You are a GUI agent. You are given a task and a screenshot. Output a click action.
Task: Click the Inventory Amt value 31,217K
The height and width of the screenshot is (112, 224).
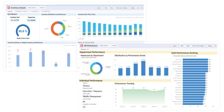coord(15,20)
